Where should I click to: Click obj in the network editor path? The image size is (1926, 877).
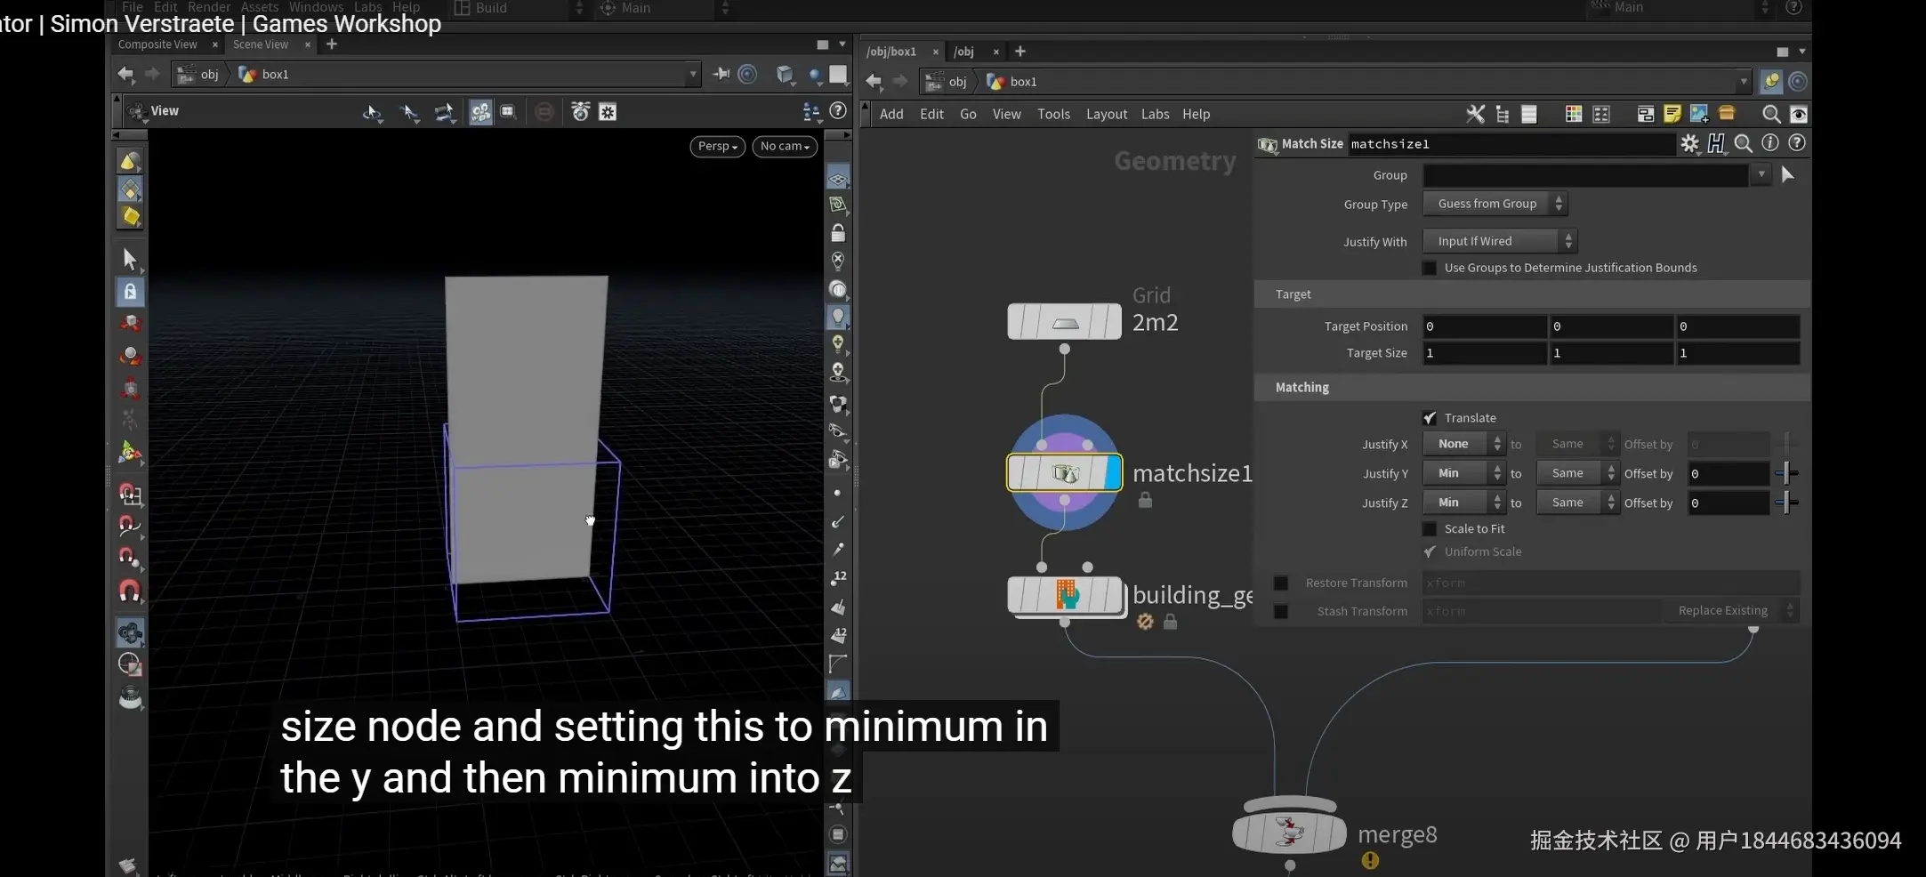tap(957, 82)
